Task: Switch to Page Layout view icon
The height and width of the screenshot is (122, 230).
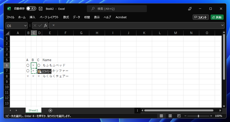Action: (170, 116)
